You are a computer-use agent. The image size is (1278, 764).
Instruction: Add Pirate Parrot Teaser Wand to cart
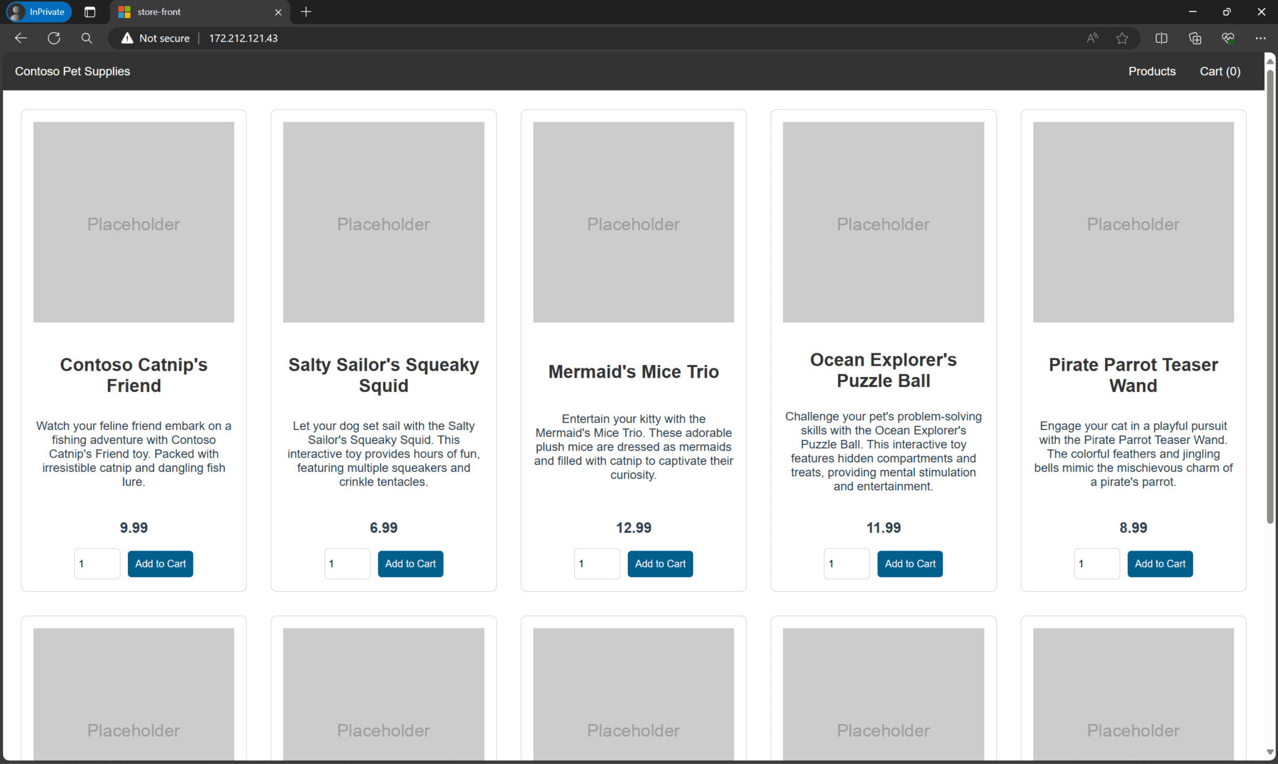[x=1160, y=564]
